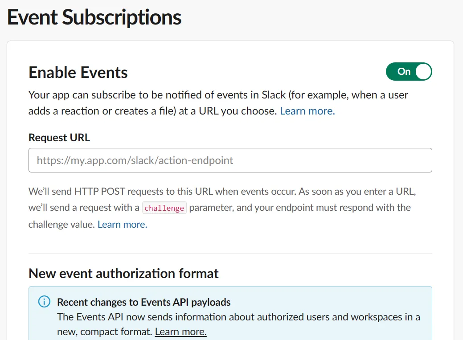The width and height of the screenshot is (463, 340).
Task: Open underlined "Learn more." inside the banner
Action: pyautogui.click(x=180, y=332)
